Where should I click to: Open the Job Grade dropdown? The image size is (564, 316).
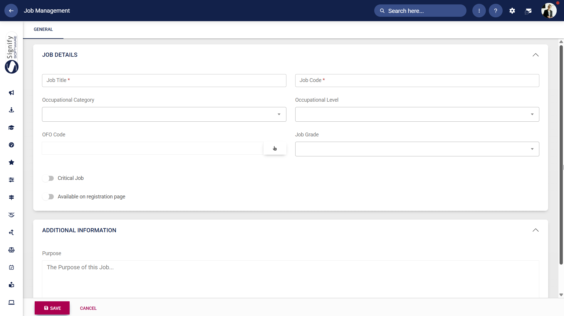click(x=532, y=149)
